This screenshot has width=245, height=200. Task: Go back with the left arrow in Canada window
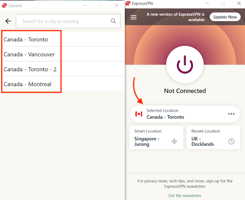pyautogui.click(x=8, y=21)
